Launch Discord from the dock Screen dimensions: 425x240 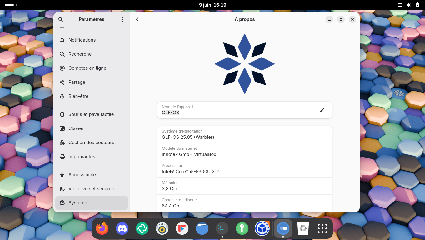122,229
